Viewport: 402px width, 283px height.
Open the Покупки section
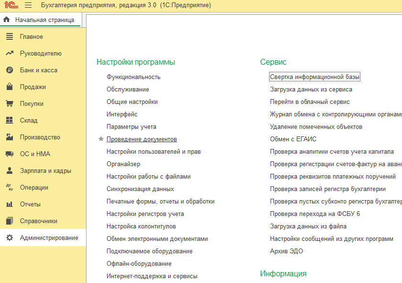[x=32, y=104]
